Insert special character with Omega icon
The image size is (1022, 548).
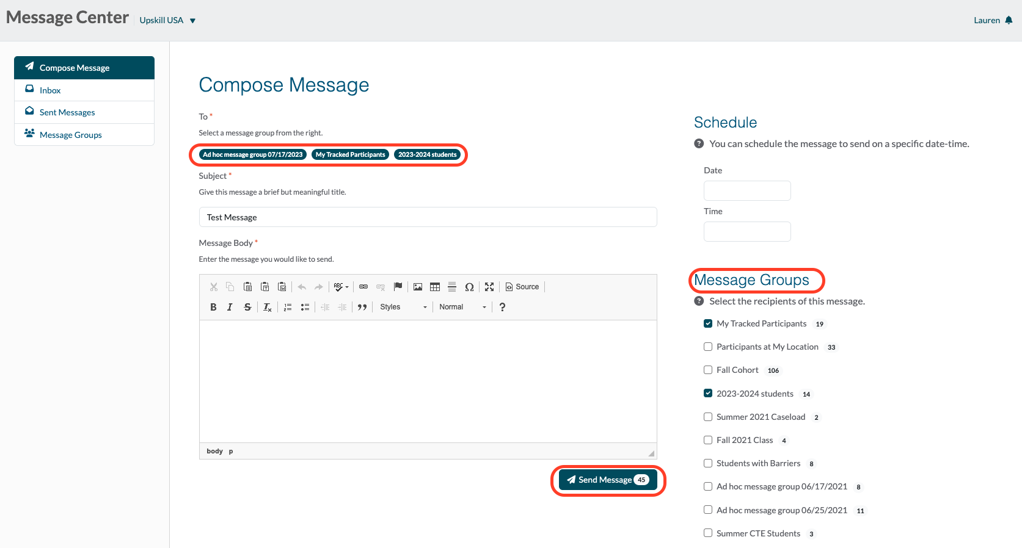coord(469,287)
